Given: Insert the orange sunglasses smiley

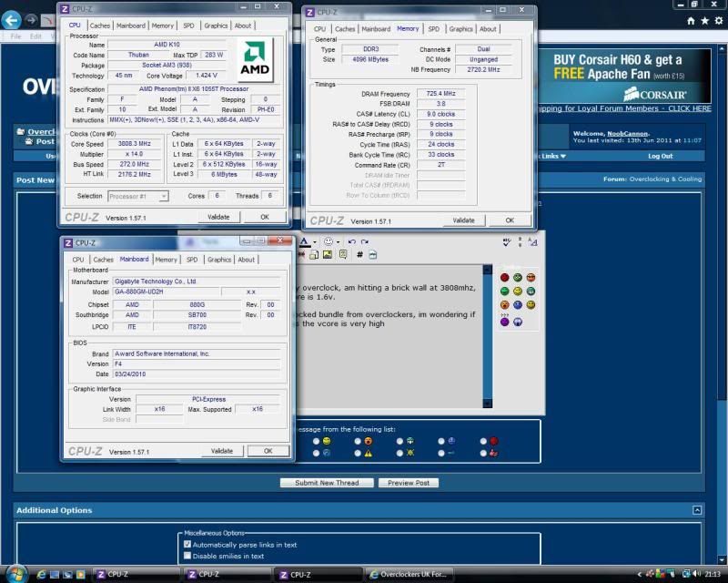Looking at the screenshot, I should [531, 278].
